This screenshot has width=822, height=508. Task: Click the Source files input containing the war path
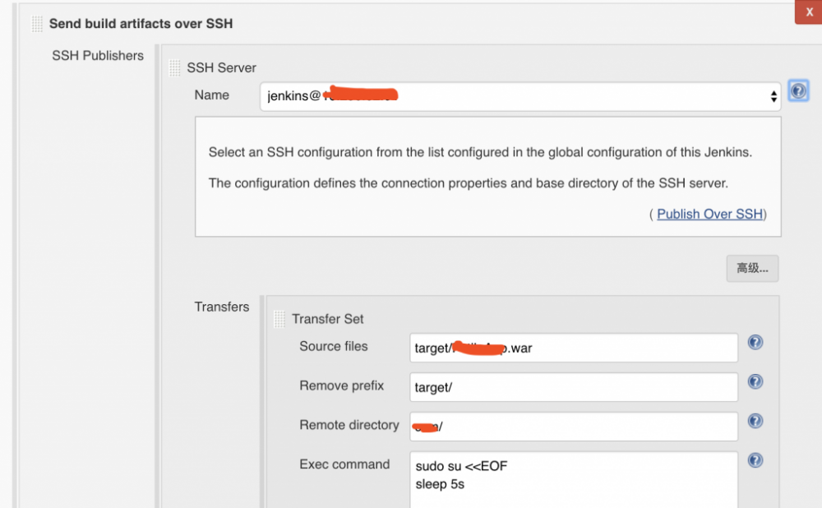[573, 348]
